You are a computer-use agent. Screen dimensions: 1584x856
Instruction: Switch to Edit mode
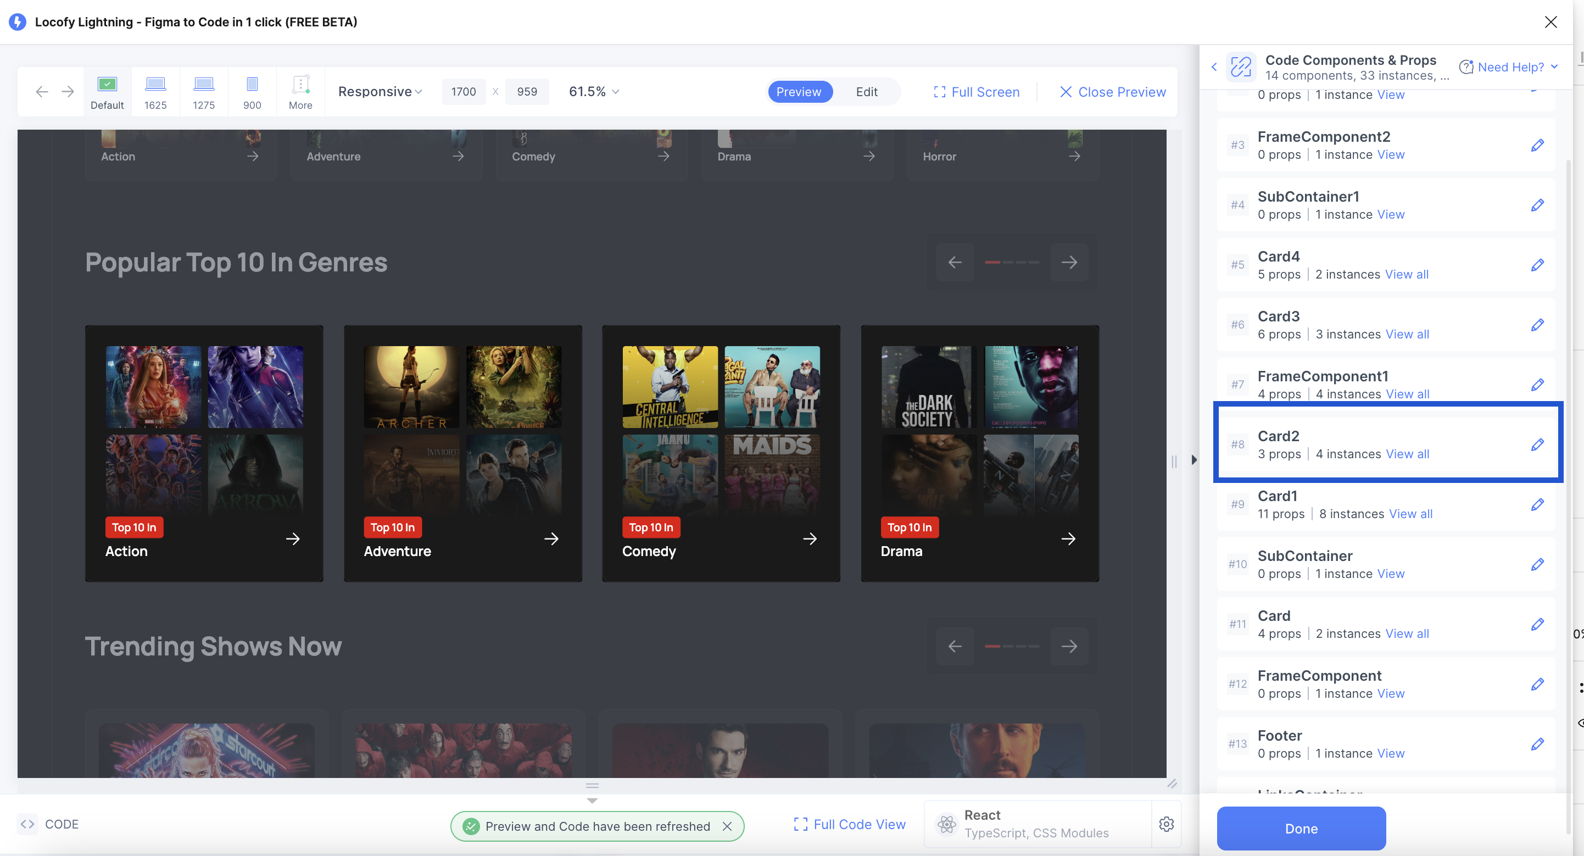866,91
